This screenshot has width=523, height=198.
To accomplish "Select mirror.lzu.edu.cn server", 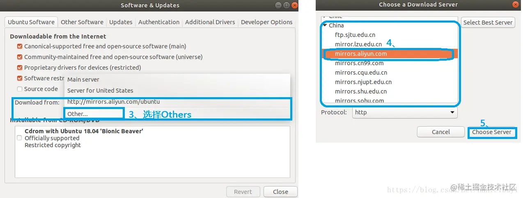I will (x=358, y=44).
